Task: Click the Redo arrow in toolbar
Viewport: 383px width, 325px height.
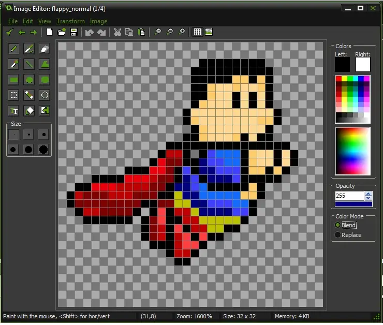Action: pos(101,32)
